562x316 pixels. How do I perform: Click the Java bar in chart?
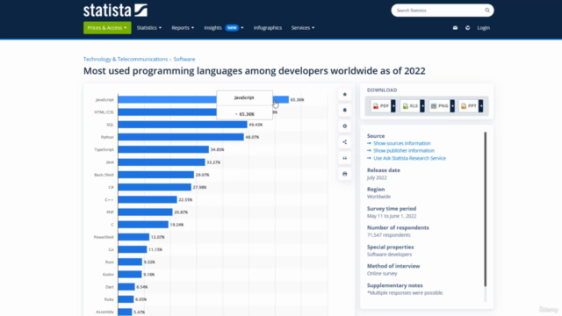pyautogui.click(x=162, y=162)
